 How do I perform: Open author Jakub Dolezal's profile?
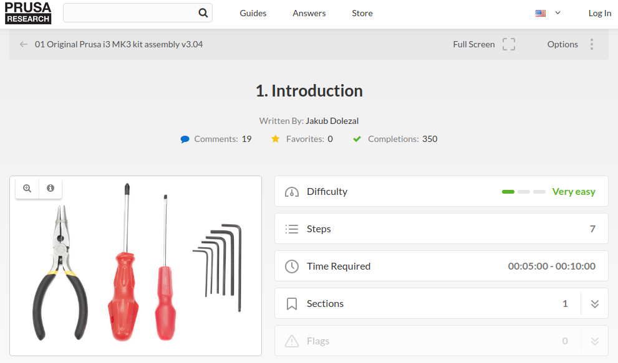[x=332, y=121]
